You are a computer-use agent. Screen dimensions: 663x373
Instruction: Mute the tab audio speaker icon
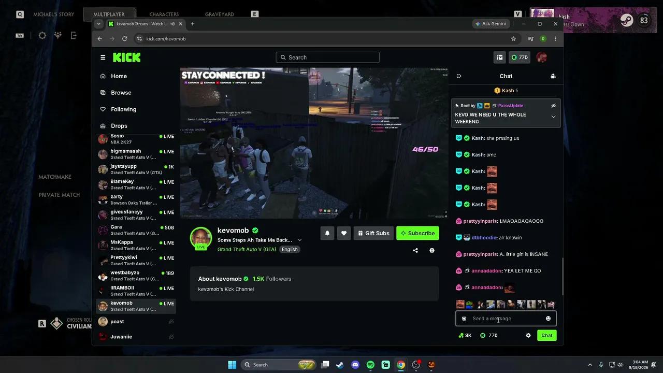tap(172, 24)
